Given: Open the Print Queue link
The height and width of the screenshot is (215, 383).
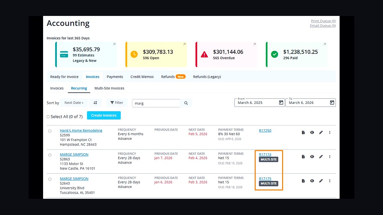Looking at the screenshot, I should pyautogui.click(x=323, y=21).
